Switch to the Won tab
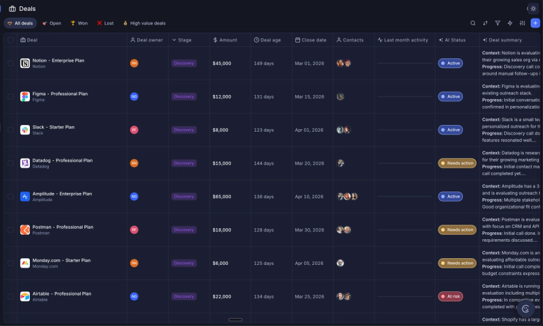 [79, 23]
